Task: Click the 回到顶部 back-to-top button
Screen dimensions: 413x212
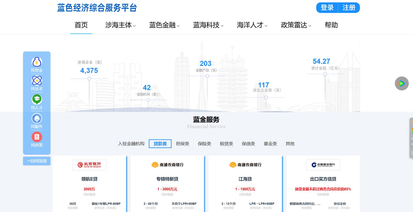Action: [37, 161]
